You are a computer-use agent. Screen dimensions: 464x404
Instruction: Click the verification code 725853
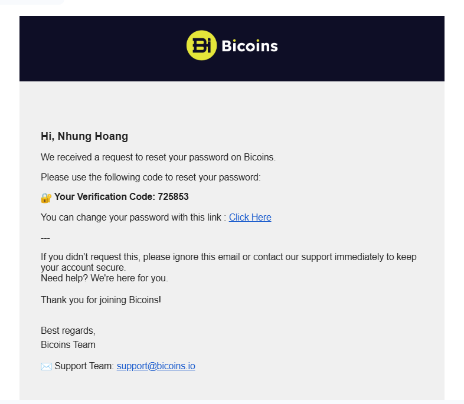173,196
